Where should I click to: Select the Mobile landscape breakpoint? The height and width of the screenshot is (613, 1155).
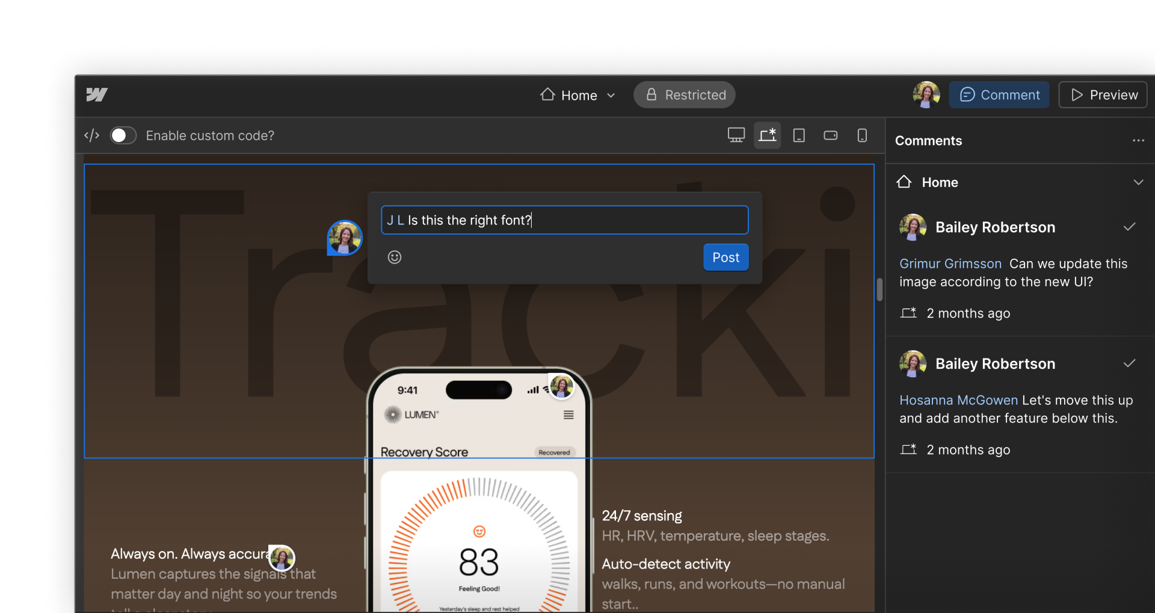click(831, 135)
